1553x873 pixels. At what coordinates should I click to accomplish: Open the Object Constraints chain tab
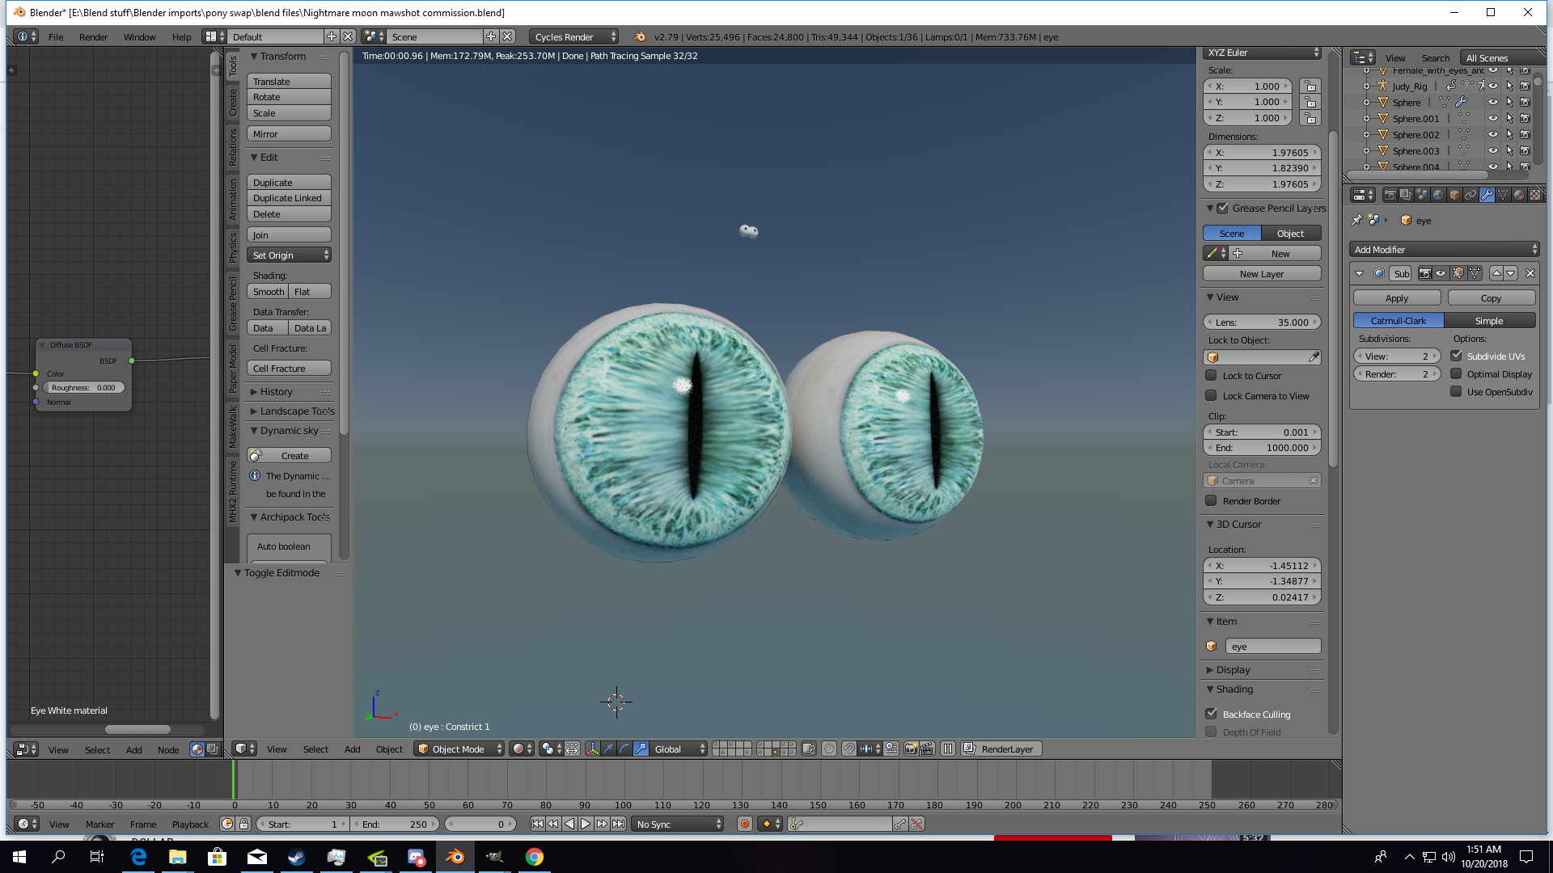tap(1470, 195)
